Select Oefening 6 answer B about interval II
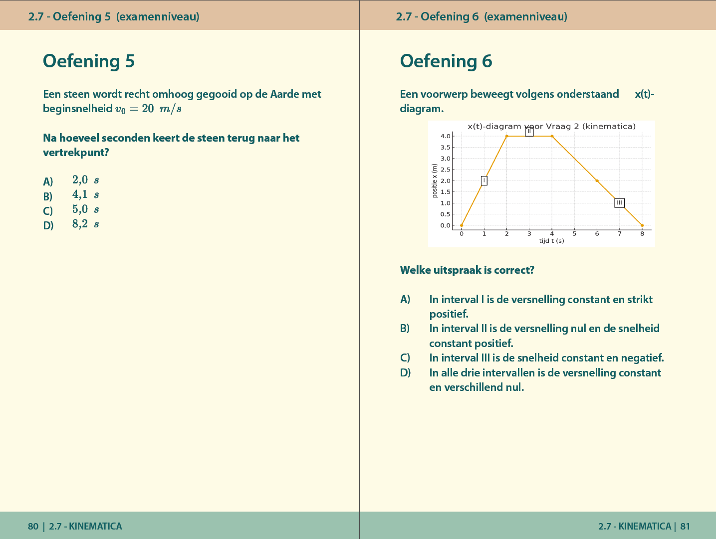The width and height of the screenshot is (716, 539). point(530,336)
